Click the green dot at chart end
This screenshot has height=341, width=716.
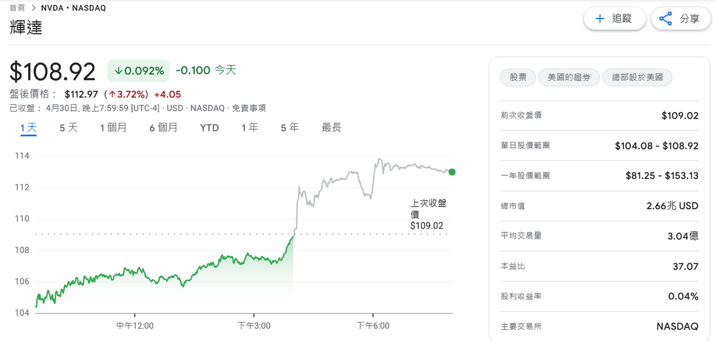(x=452, y=172)
